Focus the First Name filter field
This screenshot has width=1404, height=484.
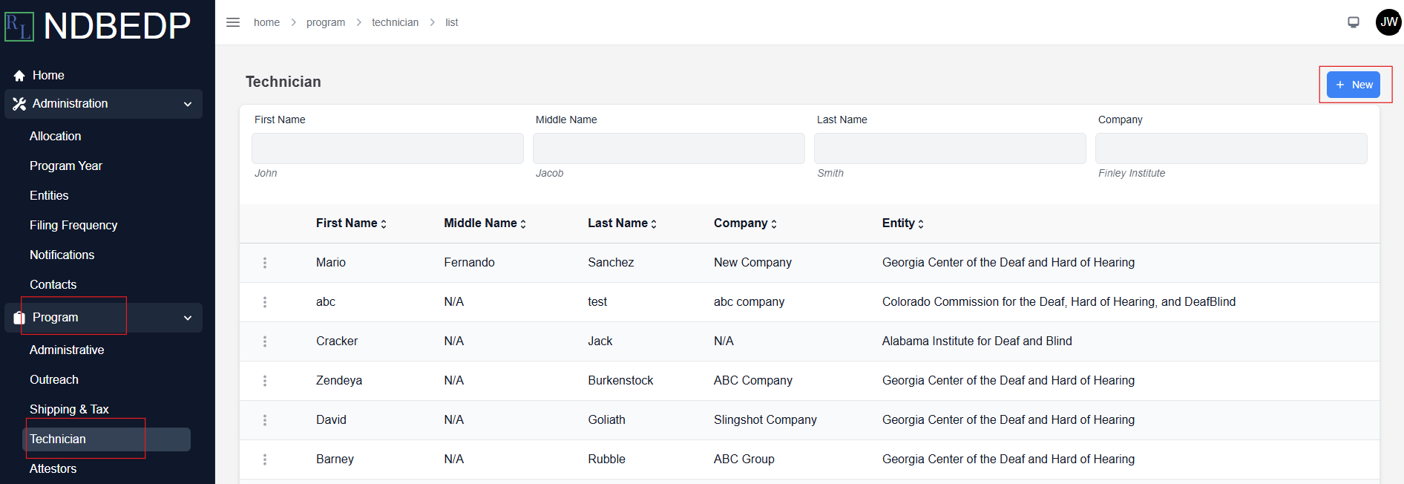click(x=387, y=148)
